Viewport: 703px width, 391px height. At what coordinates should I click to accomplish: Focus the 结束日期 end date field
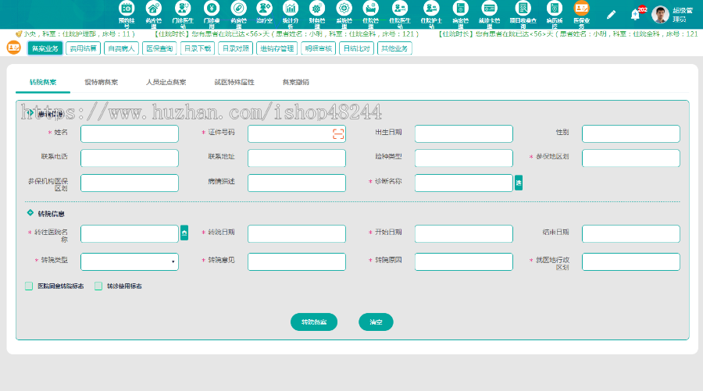(631, 234)
